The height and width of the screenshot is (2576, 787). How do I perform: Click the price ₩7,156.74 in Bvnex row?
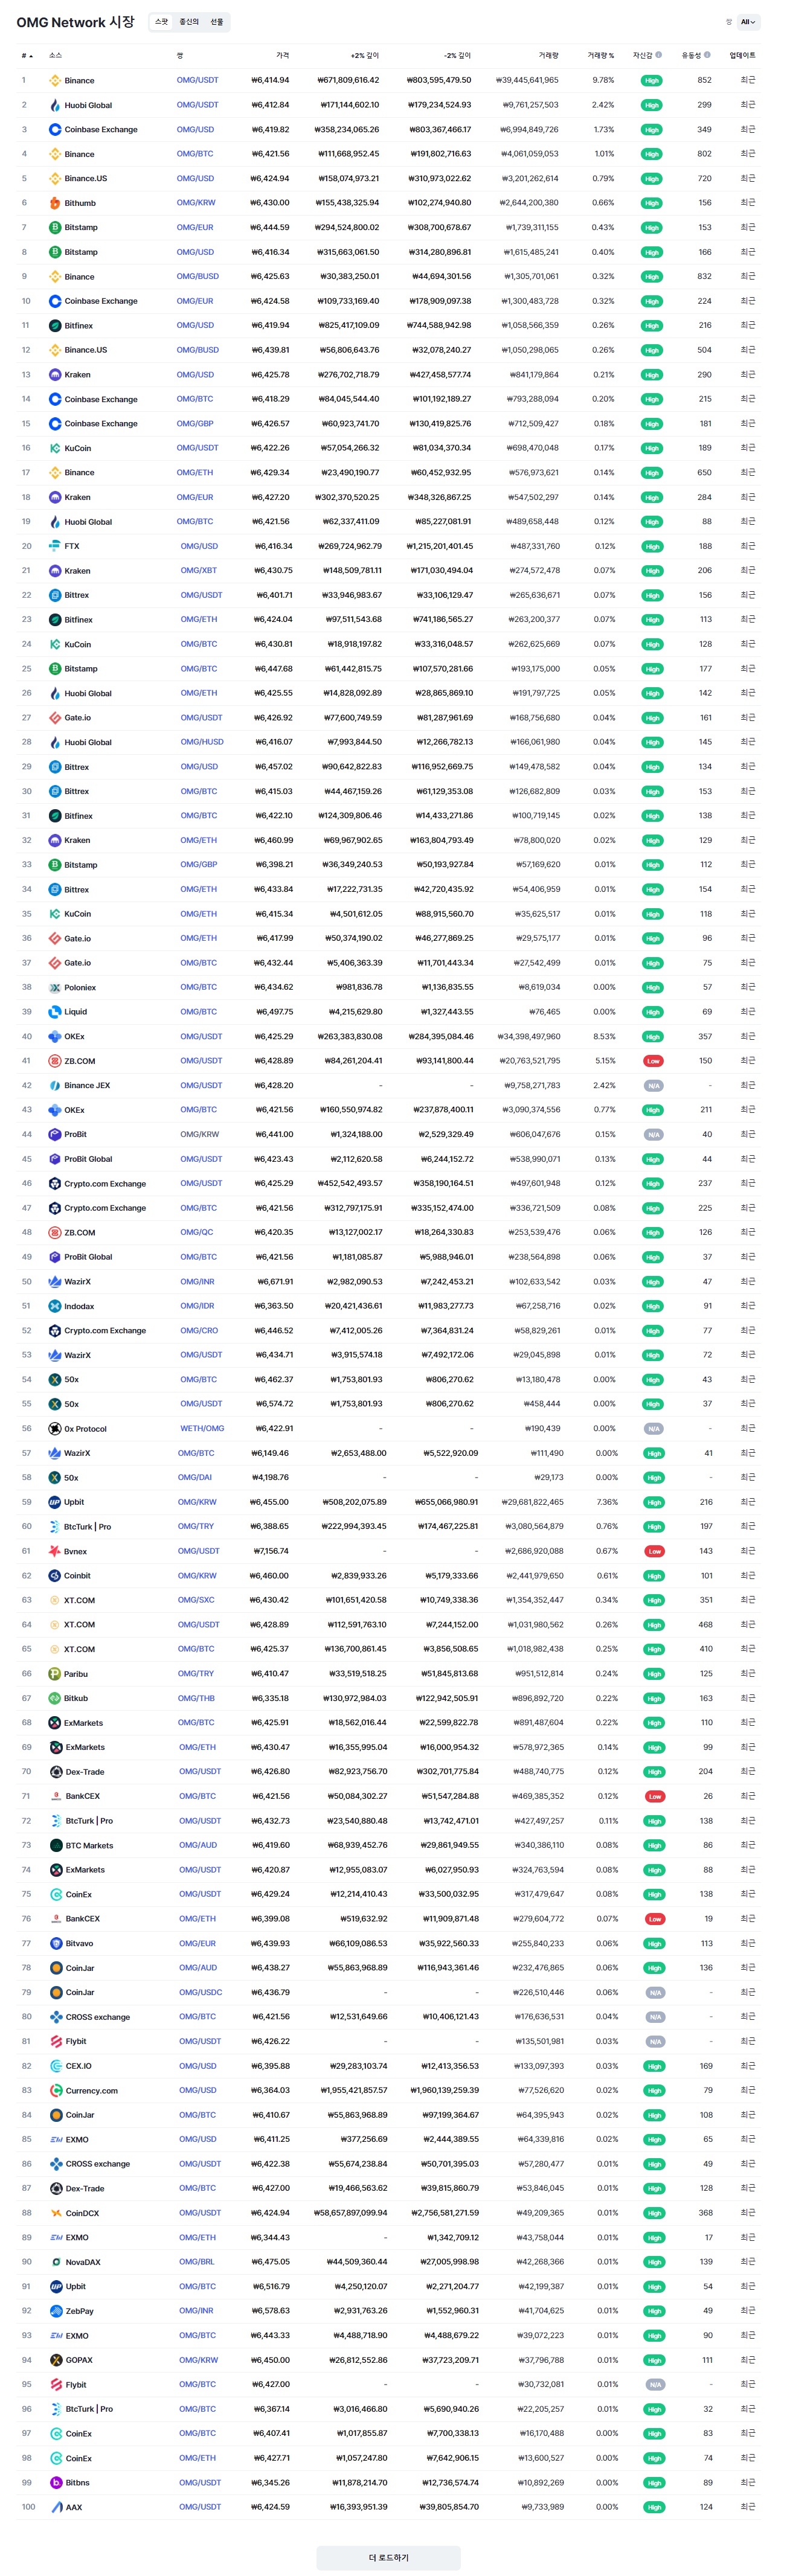tap(270, 1551)
